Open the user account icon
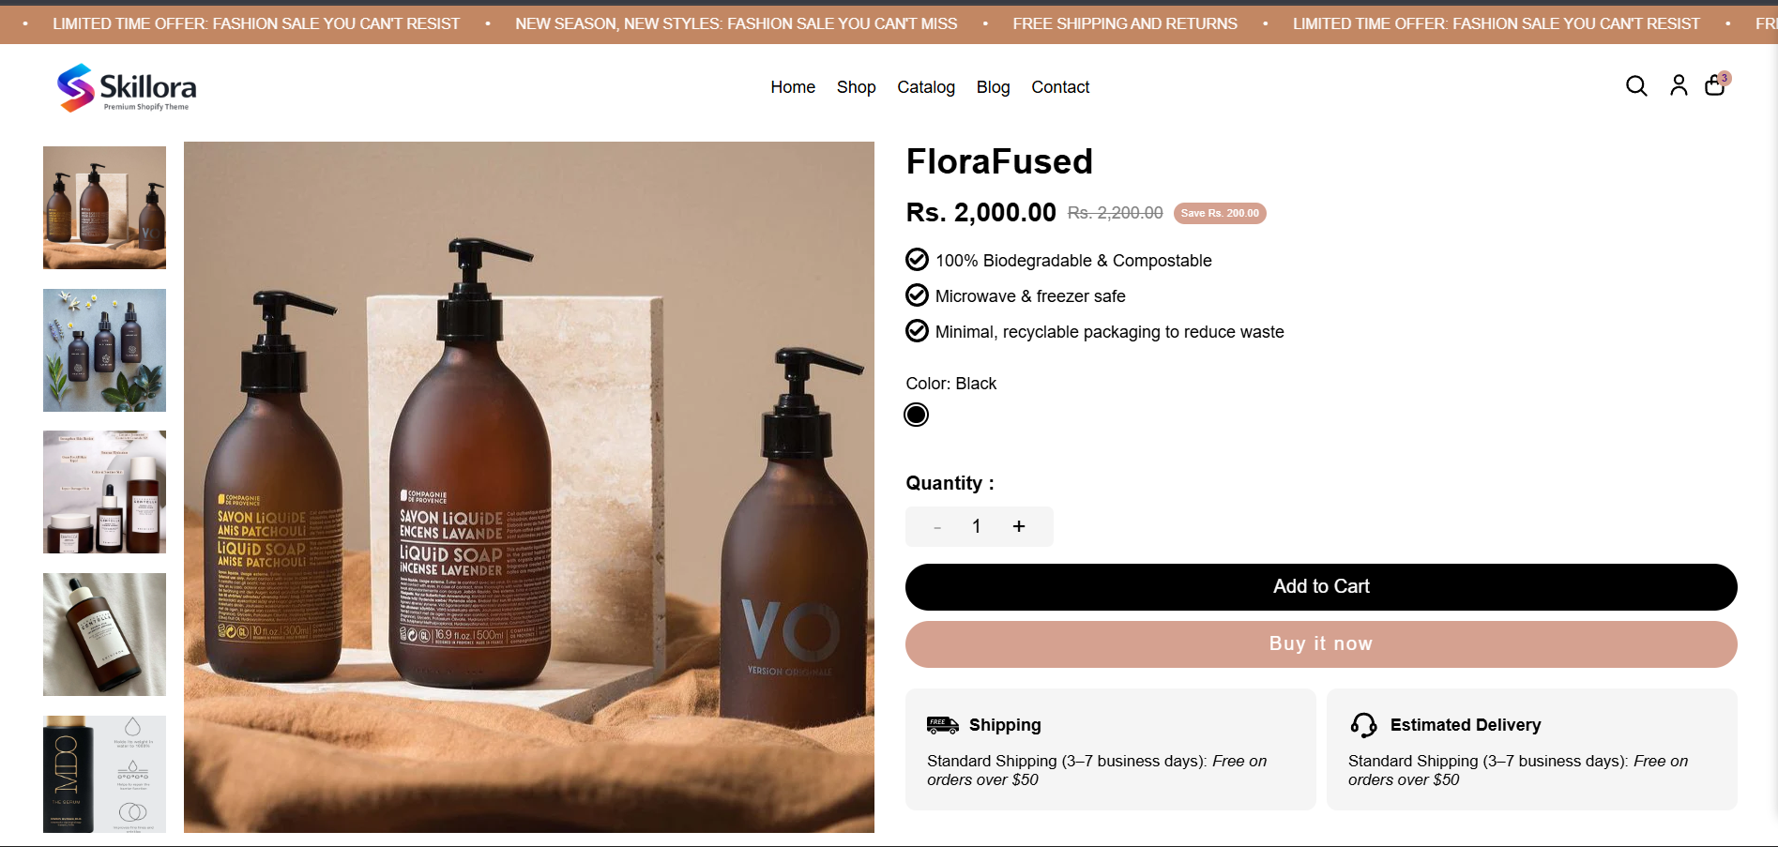The image size is (1778, 847). point(1679,85)
